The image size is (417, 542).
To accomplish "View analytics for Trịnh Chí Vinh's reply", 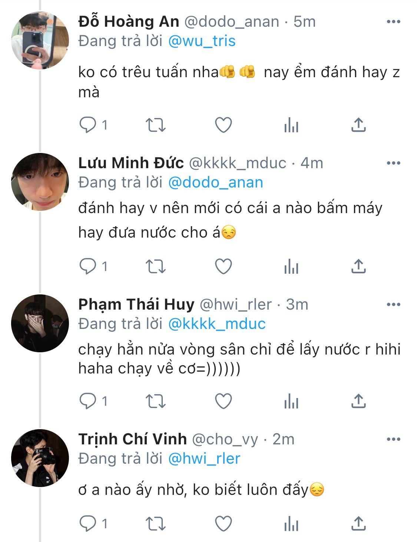I will pyautogui.click(x=291, y=524).
